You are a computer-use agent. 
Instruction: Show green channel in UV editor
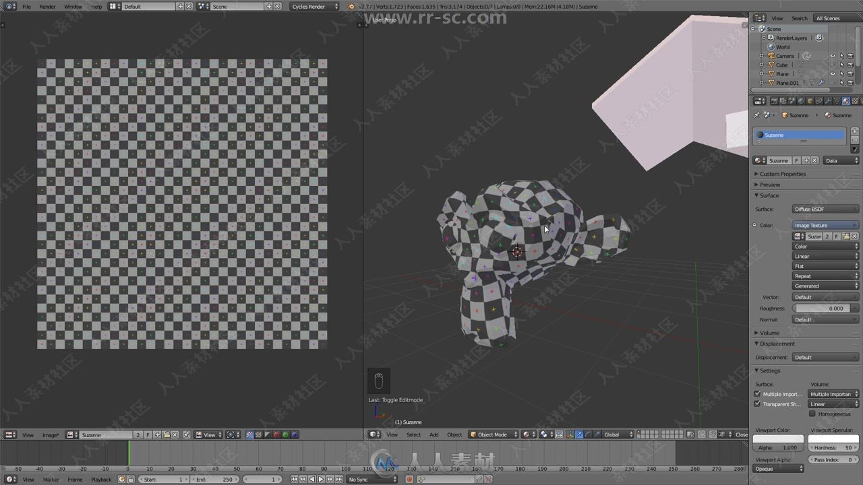coord(285,435)
